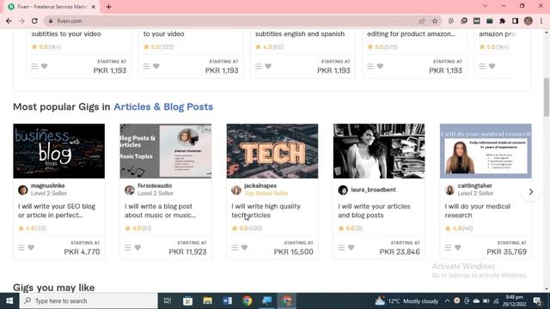The width and height of the screenshot is (550, 309).
Task: Bookmark this page with star icon
Action: click(435, 21)
